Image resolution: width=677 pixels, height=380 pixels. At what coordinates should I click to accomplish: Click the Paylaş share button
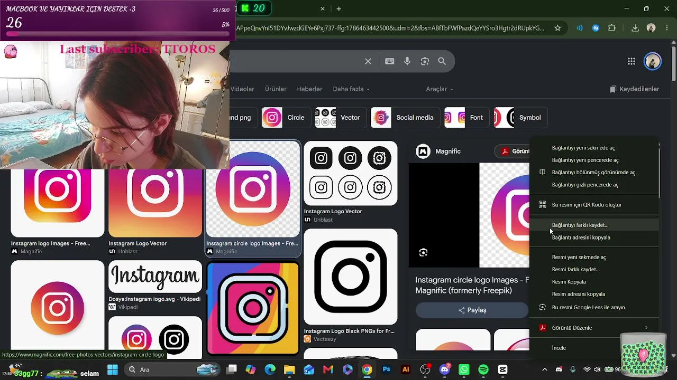tap(472, 310)
